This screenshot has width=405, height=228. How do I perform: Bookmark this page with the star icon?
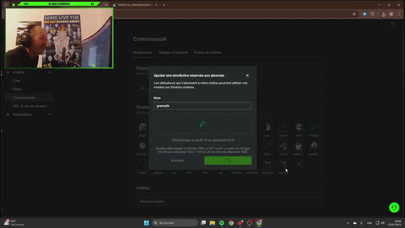coord(354,14)
